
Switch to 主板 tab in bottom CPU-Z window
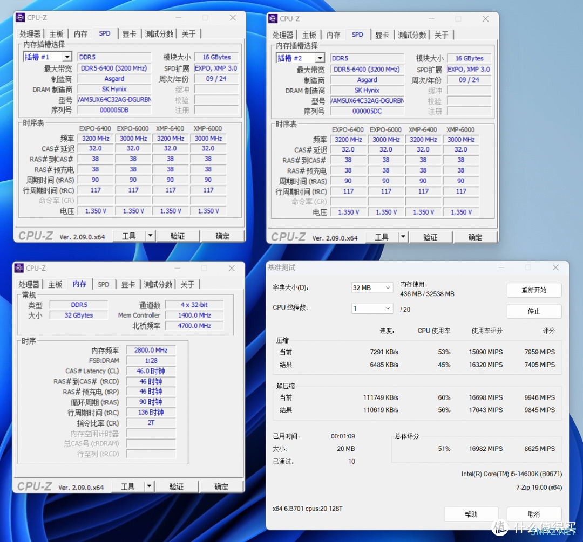pos(55,285)
